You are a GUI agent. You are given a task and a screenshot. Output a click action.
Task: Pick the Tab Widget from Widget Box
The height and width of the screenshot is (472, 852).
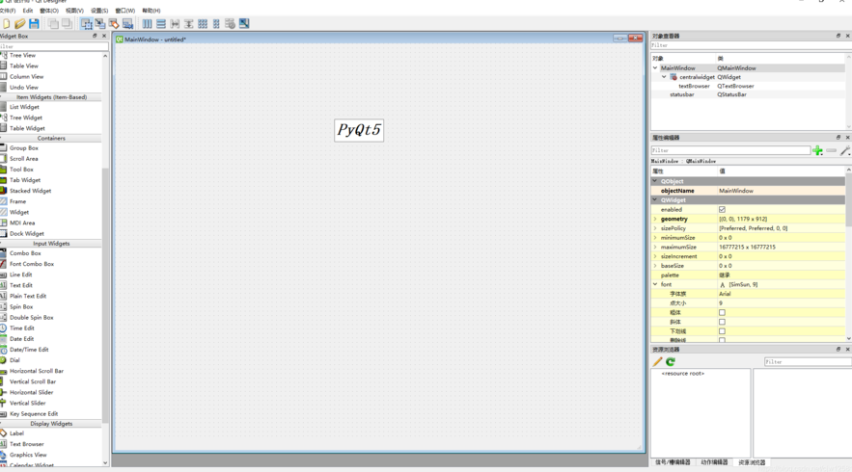pyautogui.click(x=25, y=180)
